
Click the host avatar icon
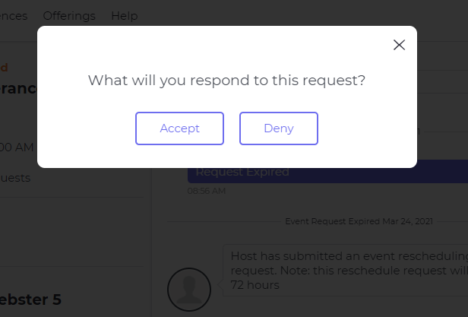click(188, 289)
